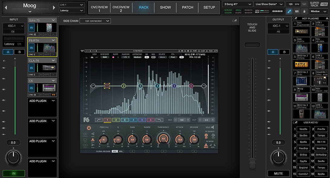Enable the MAX toggle in F6
The image size is (330, 178).
(x=153, y=57)
